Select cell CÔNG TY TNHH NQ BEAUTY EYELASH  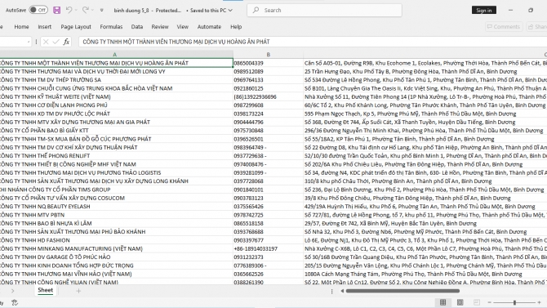point(116,207)
